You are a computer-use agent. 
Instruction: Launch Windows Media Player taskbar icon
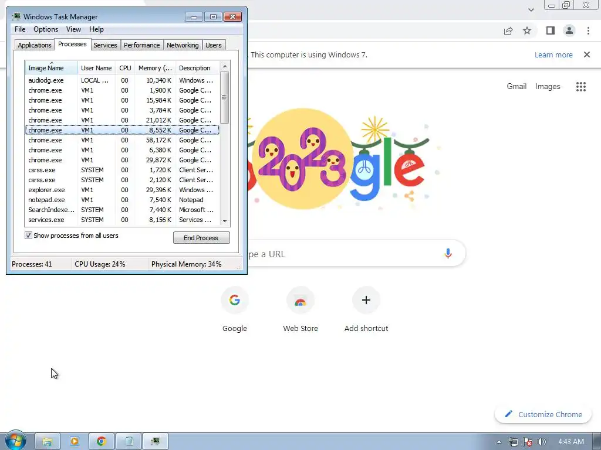pos(75,442)
